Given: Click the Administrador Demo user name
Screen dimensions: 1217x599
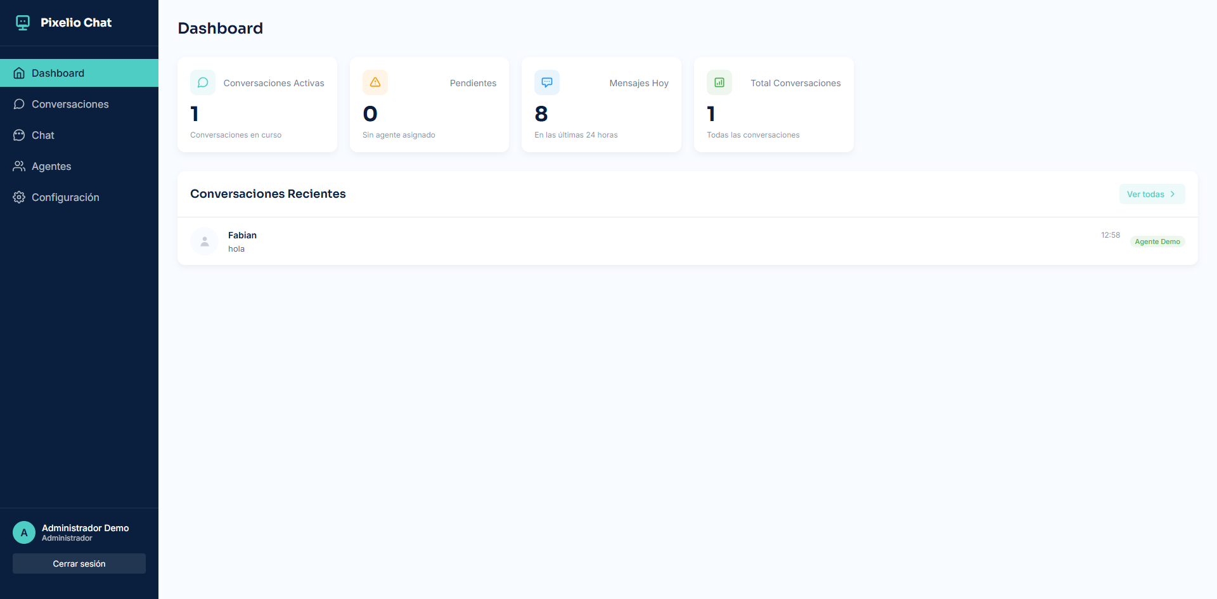Looking at the screenshot, I should tap(86, 528).
